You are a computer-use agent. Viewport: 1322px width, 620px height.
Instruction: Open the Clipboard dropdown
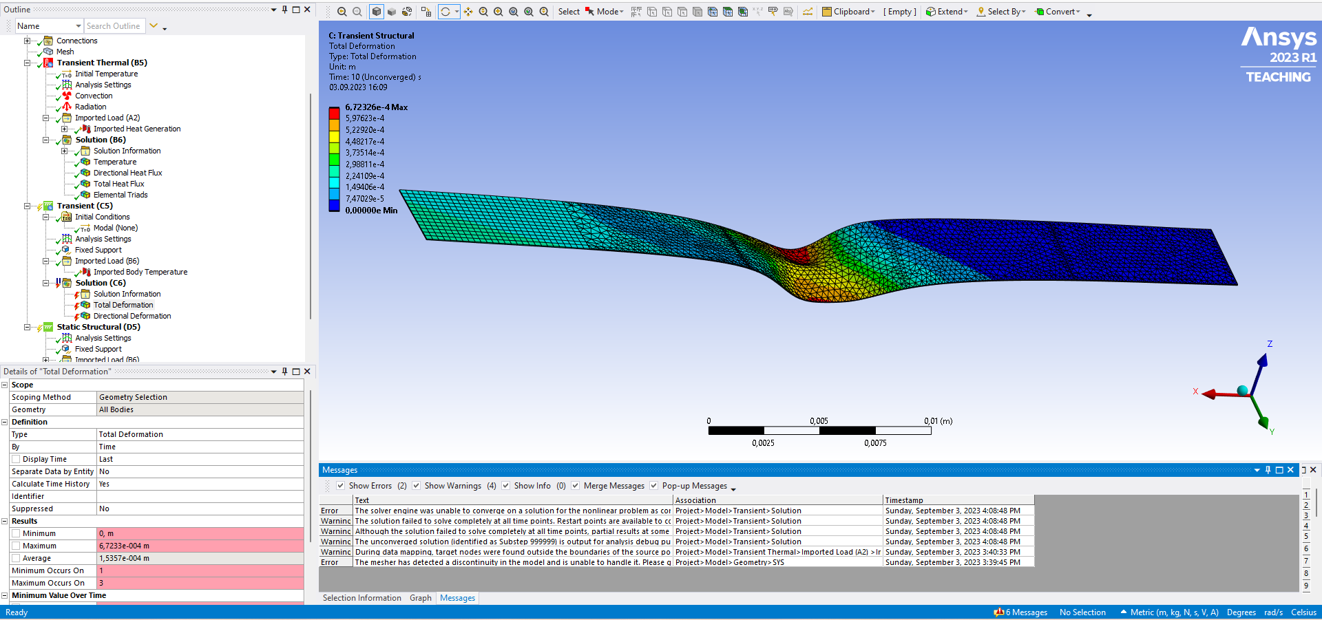(848, 12)
